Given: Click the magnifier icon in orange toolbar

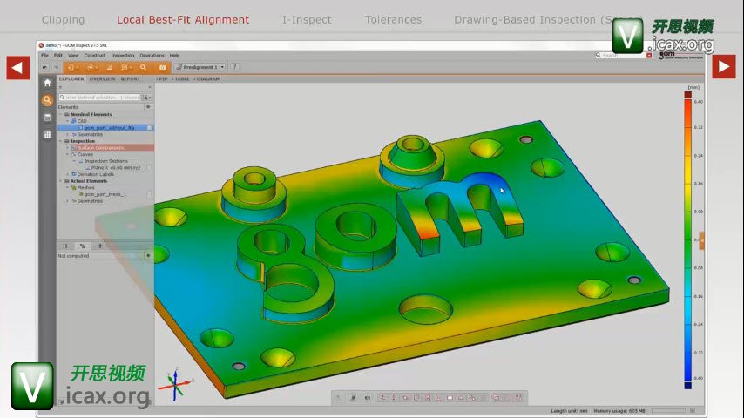Looking at the screenshot, I should (143, 67).
